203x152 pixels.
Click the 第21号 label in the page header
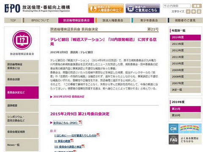tap(153, 29)
